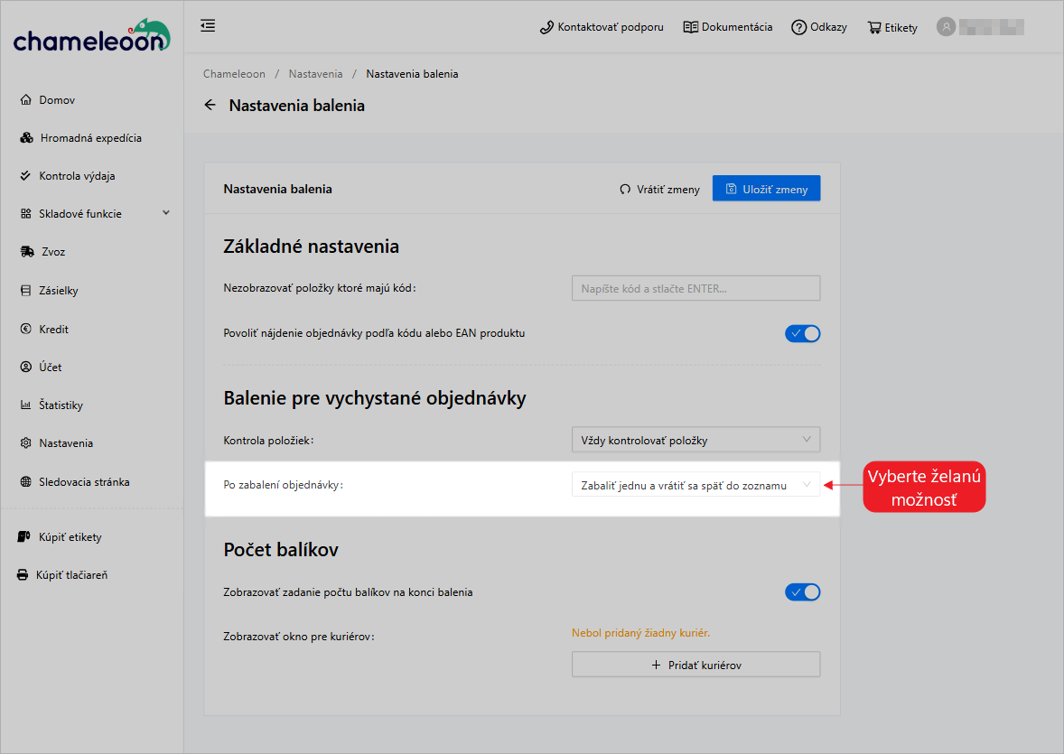Image resolution: width=1064 pixels, height=754 pixels.
Task: Click the back arrow beside Nastavenia balenia
Action: click(x=210, y=106)
